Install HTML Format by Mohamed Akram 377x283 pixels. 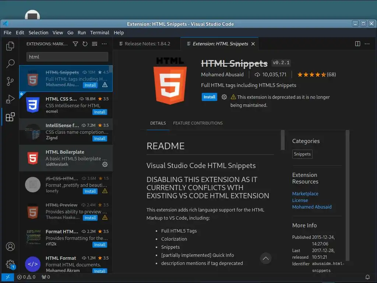tap(100, 271)
